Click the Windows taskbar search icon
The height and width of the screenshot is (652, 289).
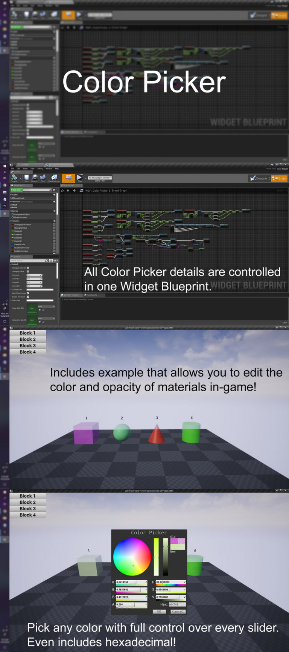tap(5, 172)
